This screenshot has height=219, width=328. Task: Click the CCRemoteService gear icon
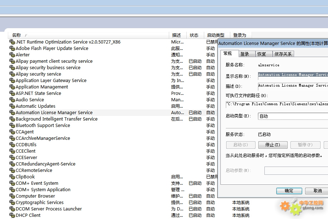click(x=12, y=170)
